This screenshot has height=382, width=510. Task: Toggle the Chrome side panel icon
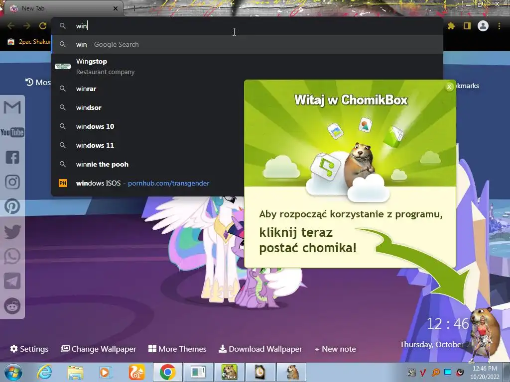click(x=467, y=26)
